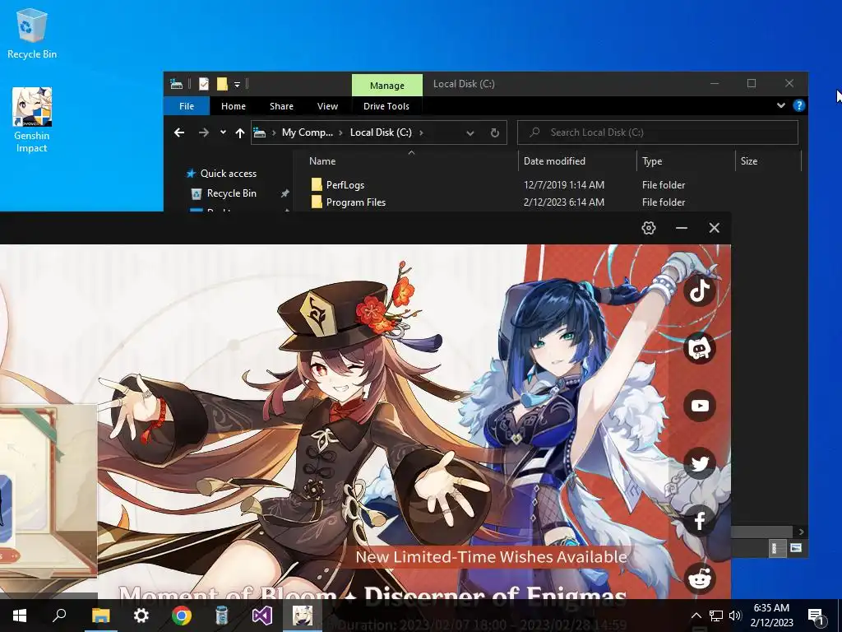
Task: Open the Genshin Impact desktop shortcut
Action: (x=32, y=120)
